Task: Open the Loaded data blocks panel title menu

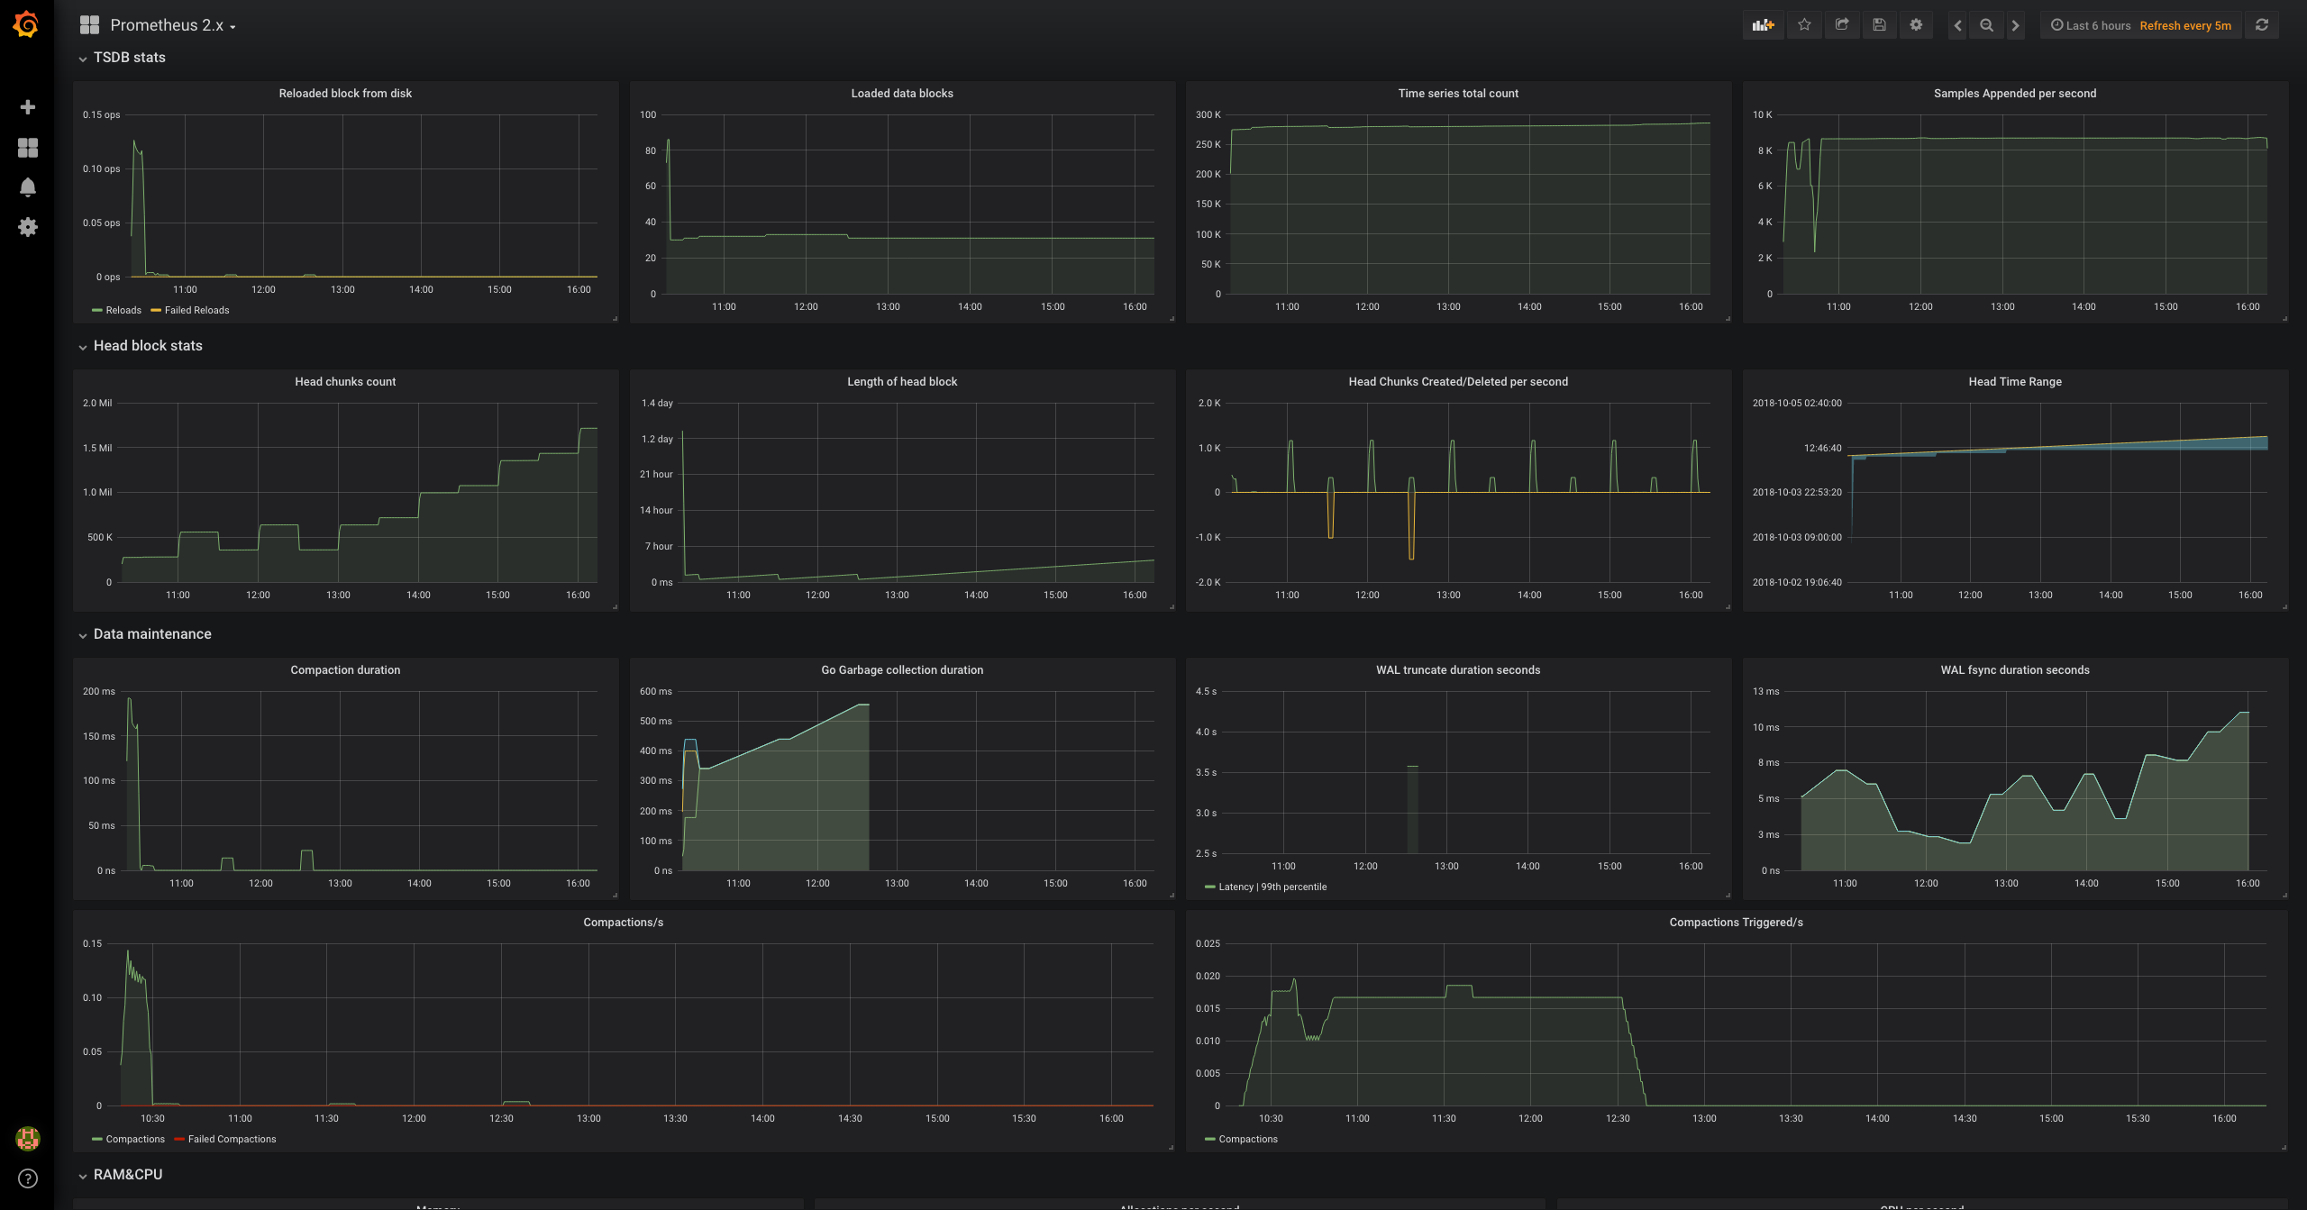Action: (x=901, y=94)
